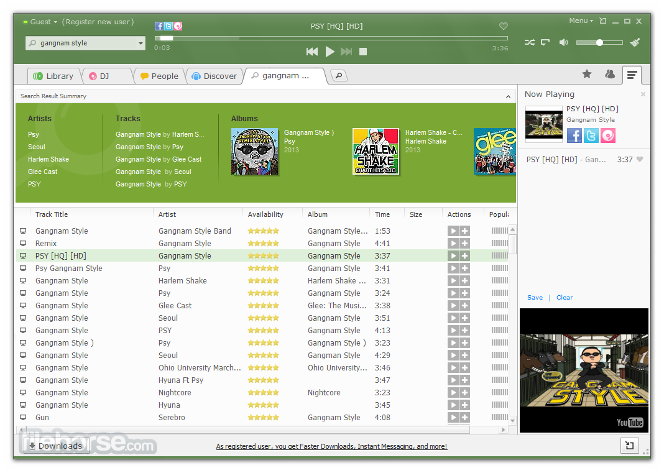Image resolution: width=664 pixels, height=473 pixels.
Task: Click the heart icon beside the song title
Action: click(x=504, y=26)
